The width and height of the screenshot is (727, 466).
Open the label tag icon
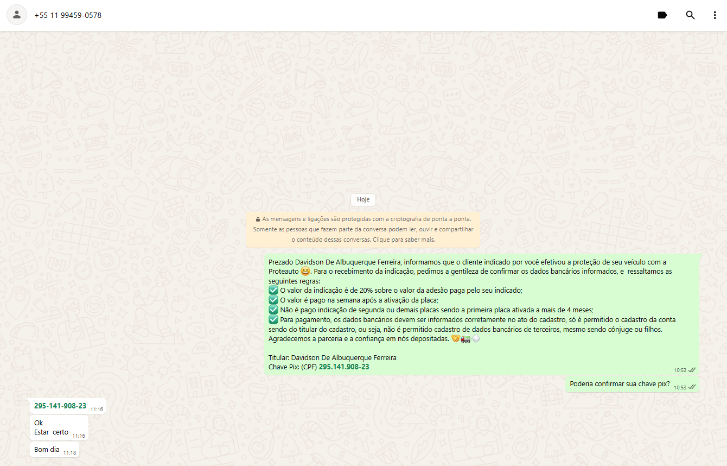coord(662,15)
